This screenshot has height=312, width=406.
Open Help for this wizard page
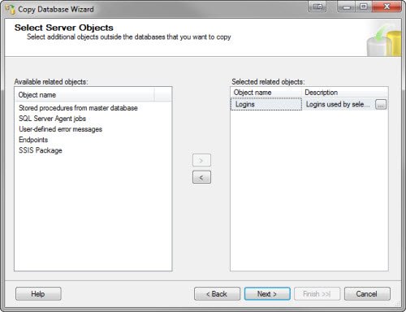pos(38,294)
